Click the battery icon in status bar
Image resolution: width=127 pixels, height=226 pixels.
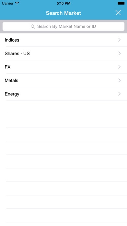121,3
